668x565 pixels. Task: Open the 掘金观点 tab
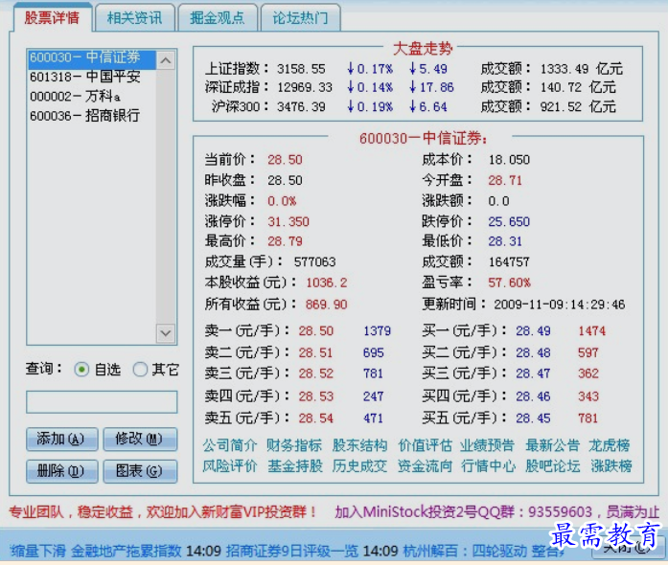click(x=218, y=17)
